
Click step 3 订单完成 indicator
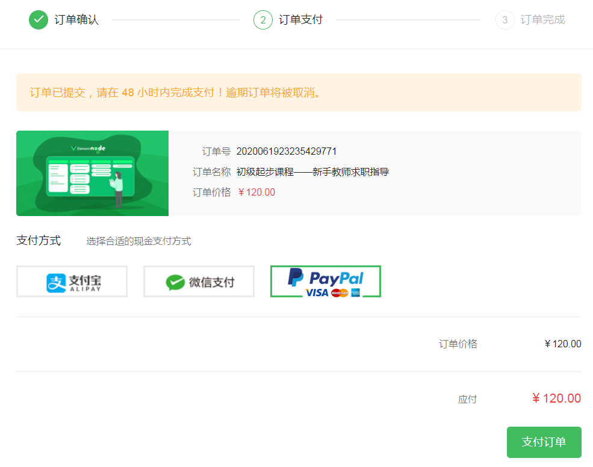click(x=505, y=19)
